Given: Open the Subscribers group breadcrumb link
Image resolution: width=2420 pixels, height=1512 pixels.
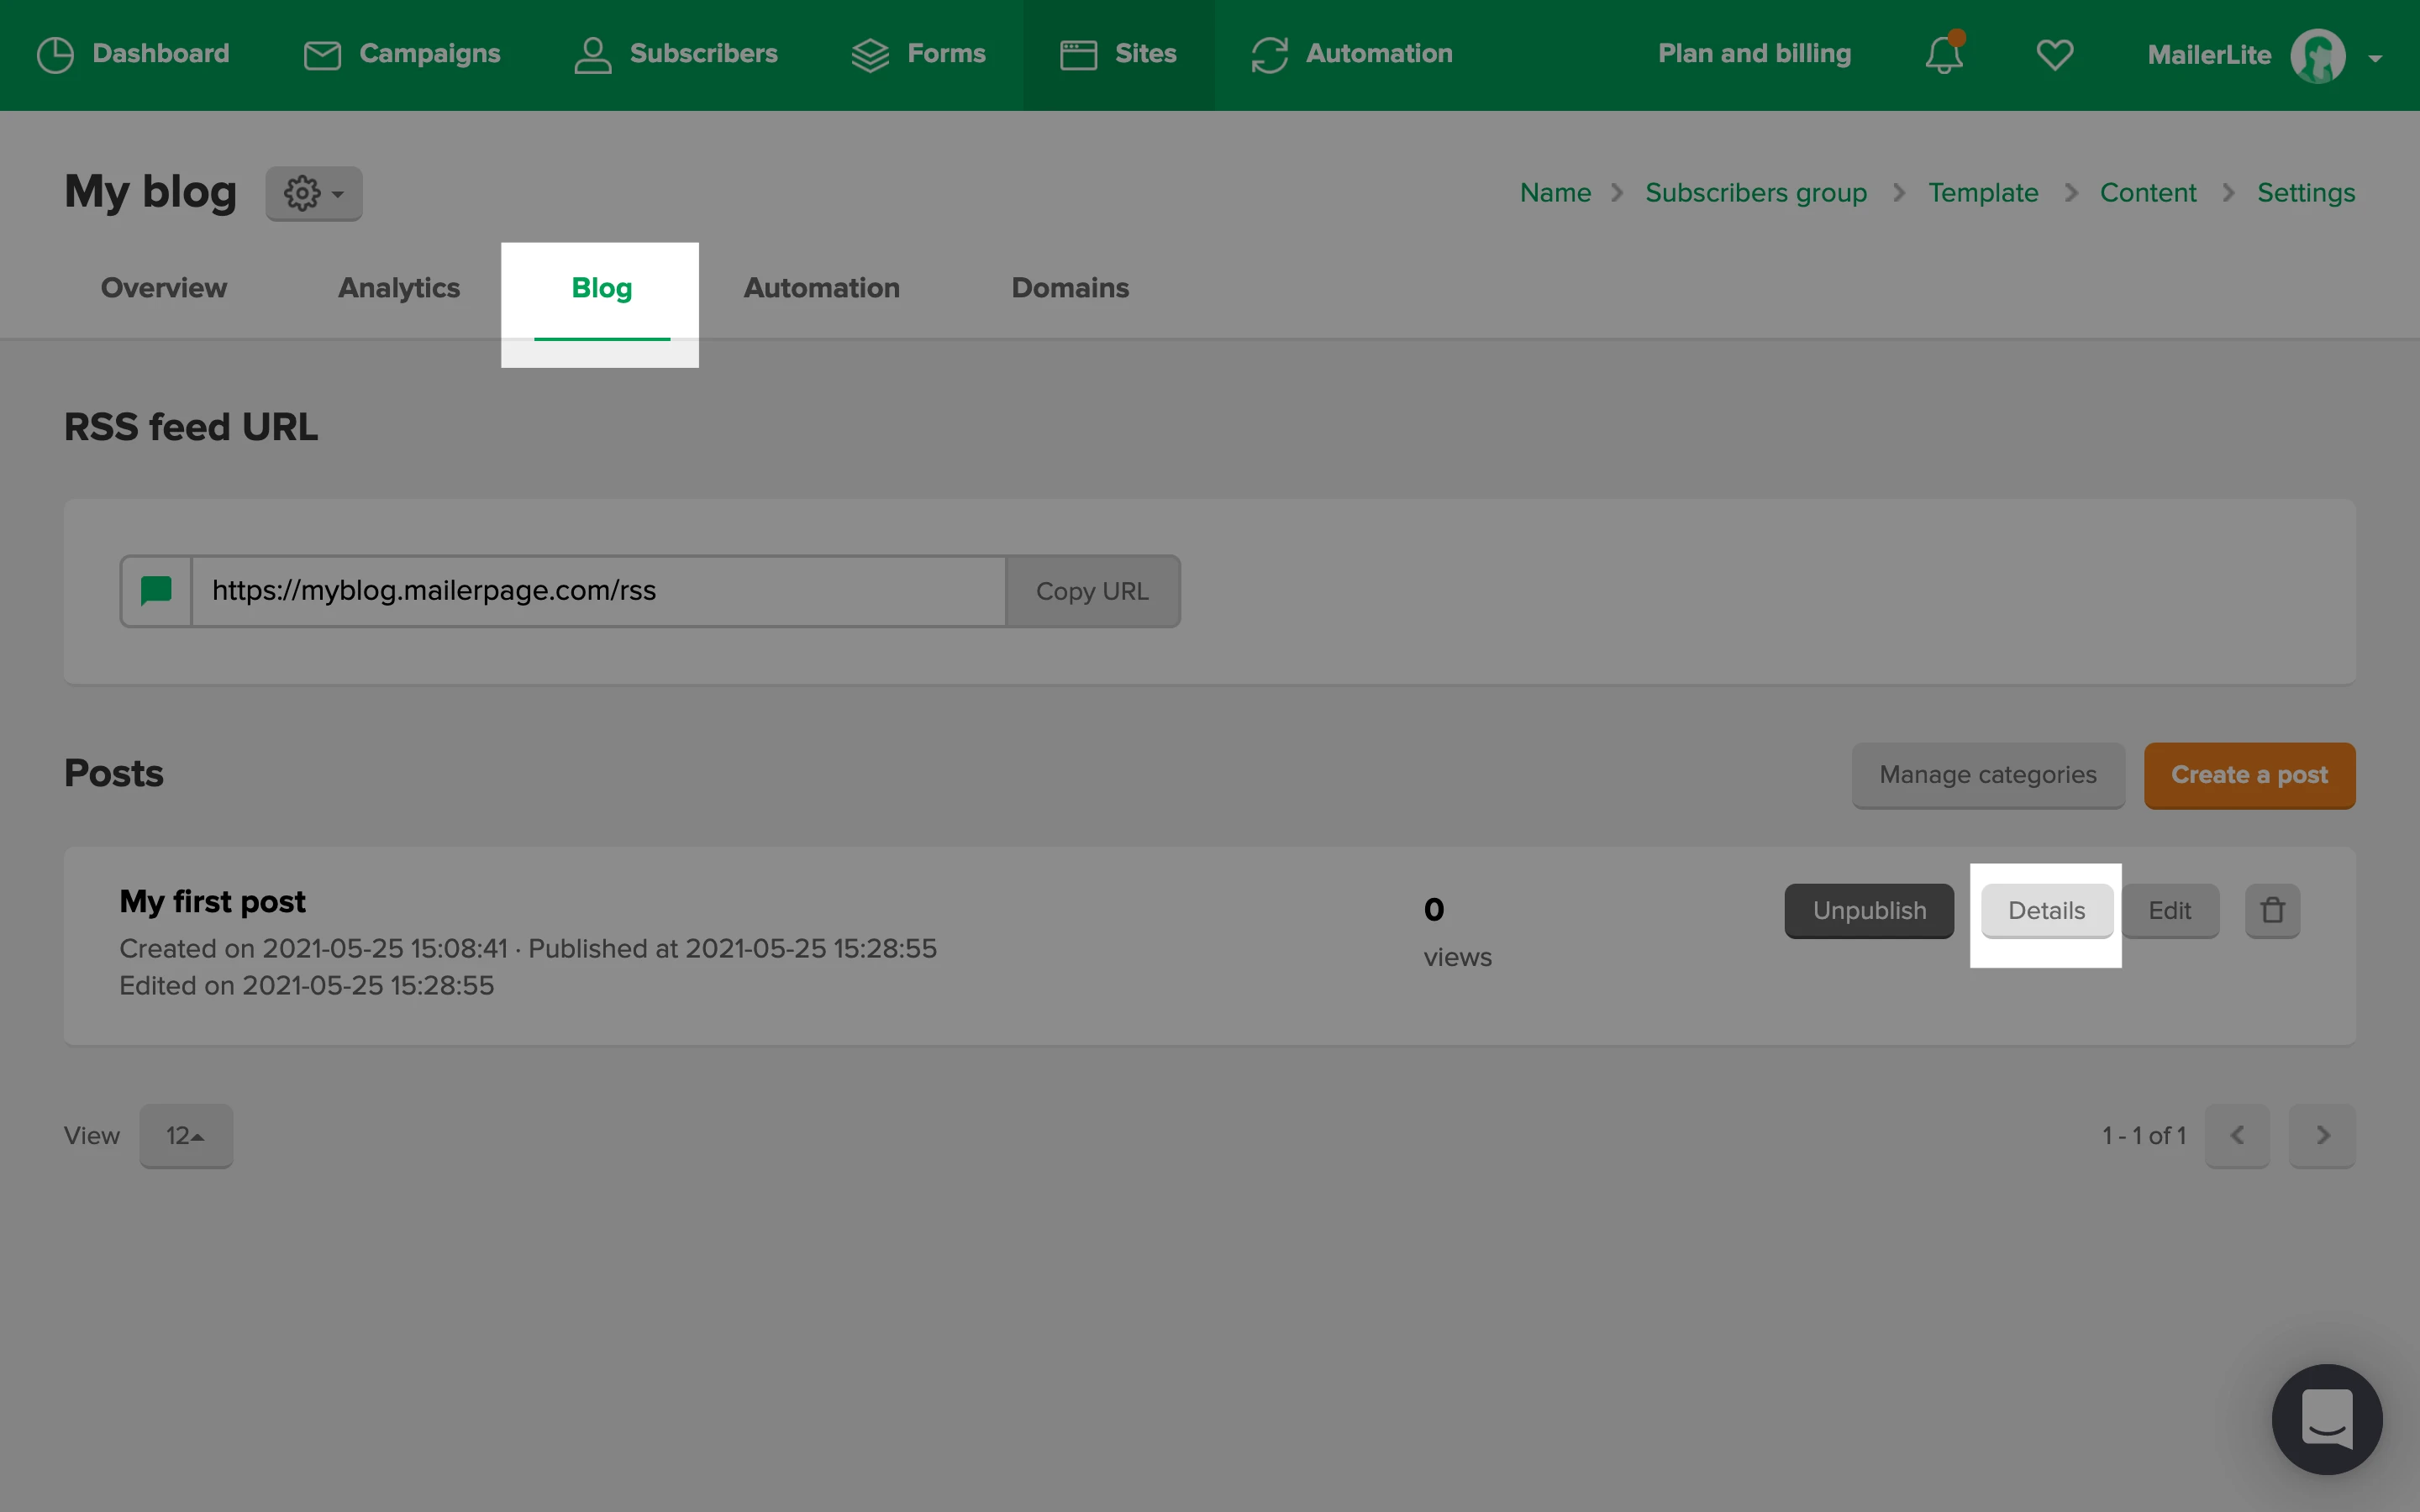Looking at the screenshot, I should 1756,193.
